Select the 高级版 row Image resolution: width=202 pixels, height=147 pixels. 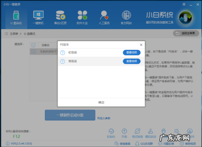tap(101, 61)
